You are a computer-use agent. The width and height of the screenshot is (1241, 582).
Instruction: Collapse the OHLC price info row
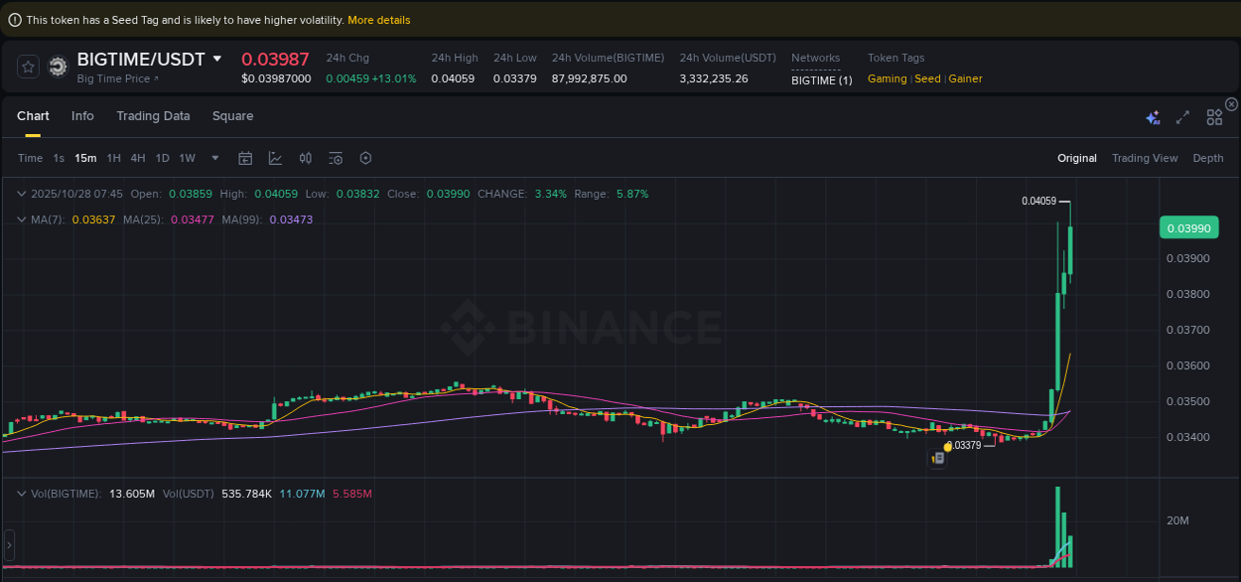click(x=21, y=194)
